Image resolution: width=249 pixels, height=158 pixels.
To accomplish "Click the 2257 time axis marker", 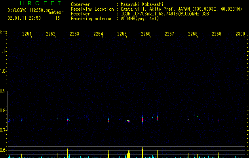I will tap(169, 34).
